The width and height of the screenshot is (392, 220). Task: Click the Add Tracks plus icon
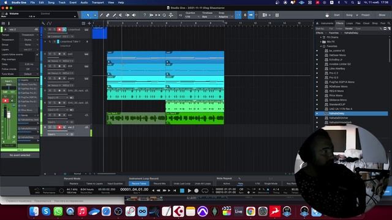pyautogui.click(x=89, y=23)
